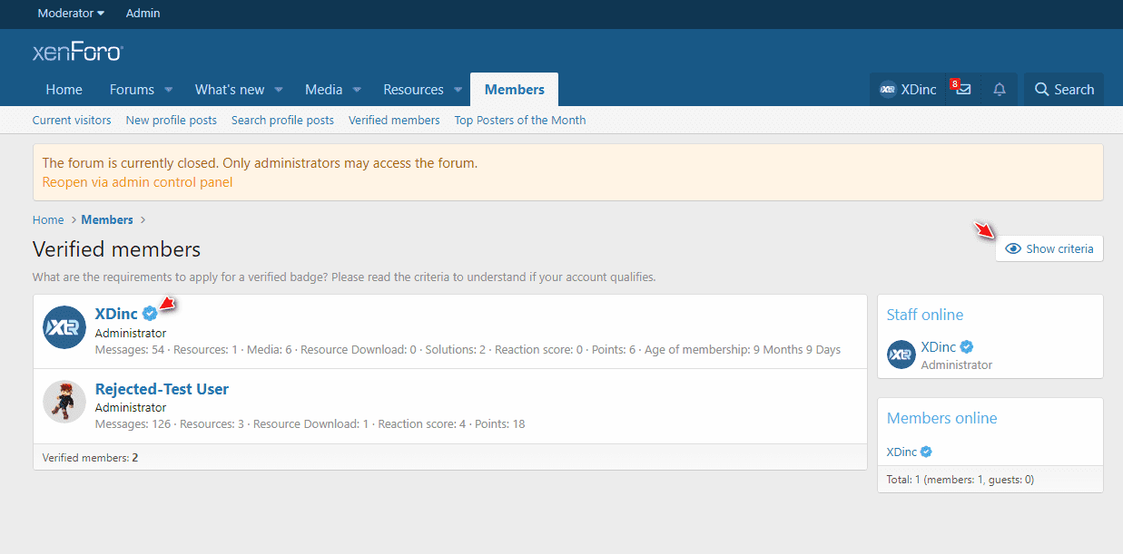
Task: Open the XDinc account menu in navbar
Action: 908,89
